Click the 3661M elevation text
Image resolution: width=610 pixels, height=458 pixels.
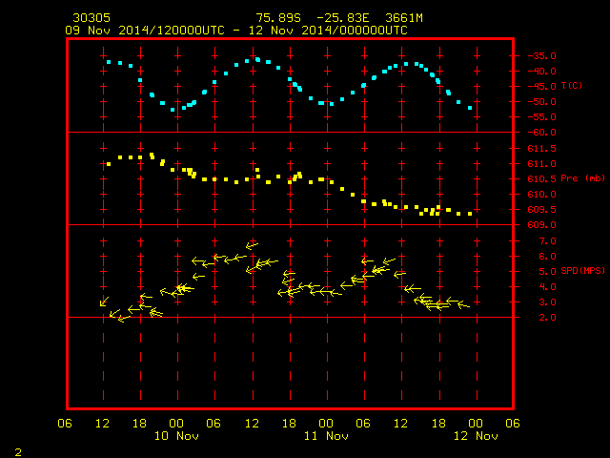(404, 18)
